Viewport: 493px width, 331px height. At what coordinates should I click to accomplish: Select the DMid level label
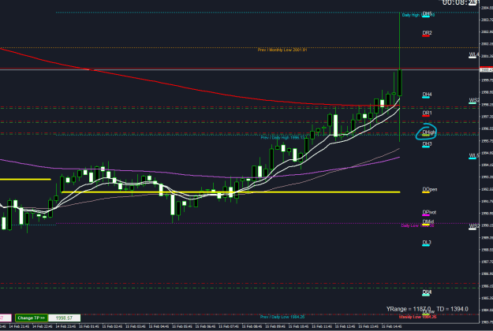coord(428,221)
